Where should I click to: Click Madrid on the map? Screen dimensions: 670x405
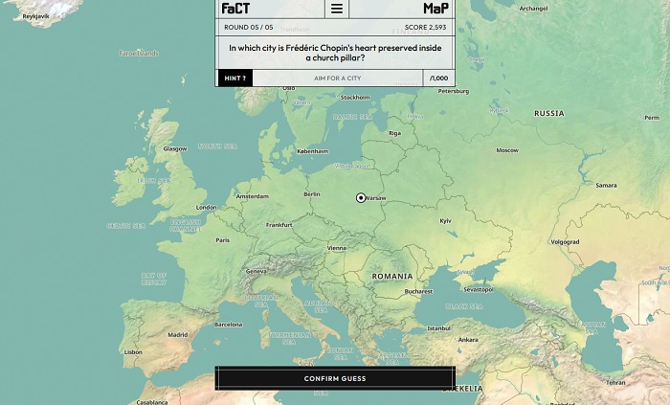[x=178, y=335]
